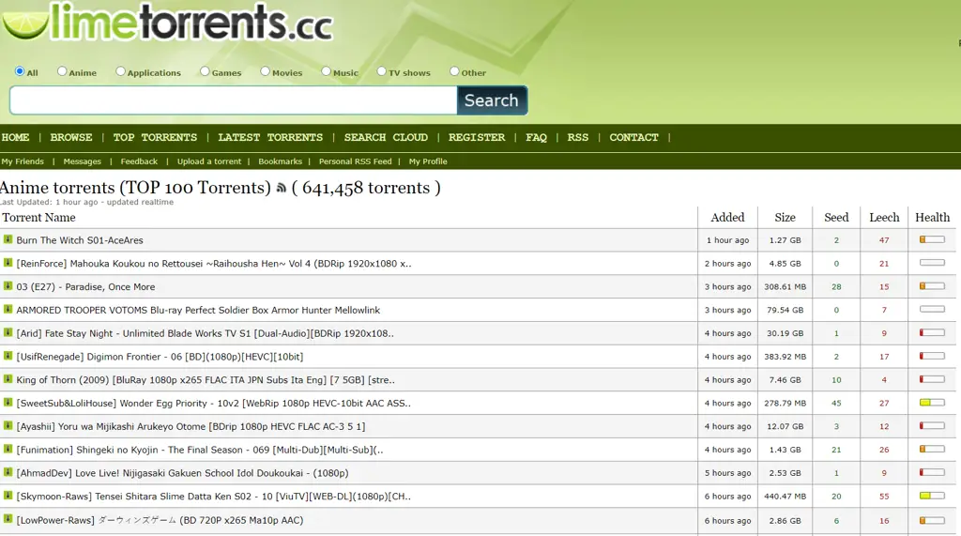Click the download icon beside Digimon Frontier - 06
The height and width of the screenshot is (536, 961).
click(x=8, y=356)
